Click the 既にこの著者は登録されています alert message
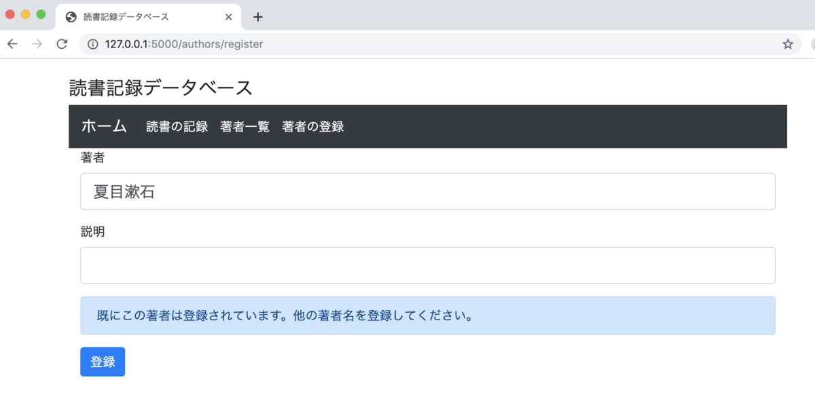Viewport: 815px width, 405px height. click(x=428, y=315)
